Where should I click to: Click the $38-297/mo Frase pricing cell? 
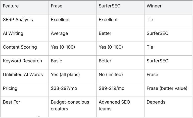64,88
